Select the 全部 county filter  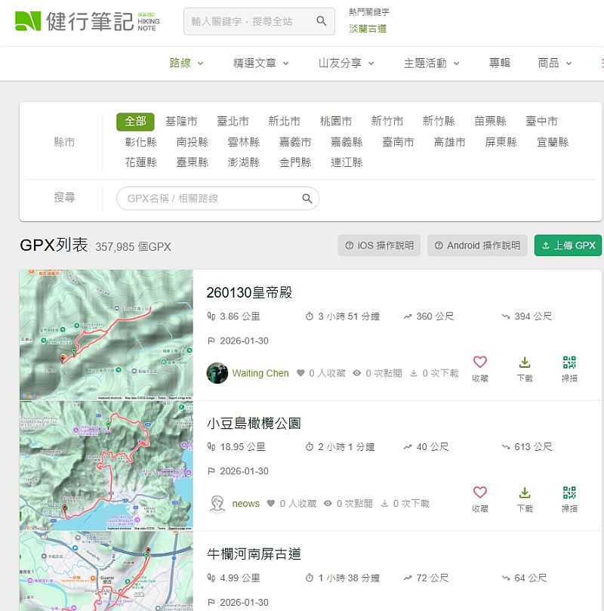(x=135, y=121)
